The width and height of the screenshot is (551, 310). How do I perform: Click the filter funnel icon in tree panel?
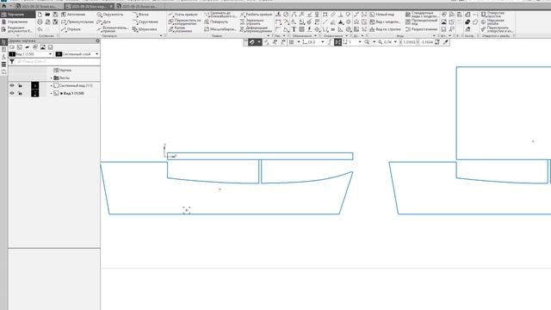(12, 61)
